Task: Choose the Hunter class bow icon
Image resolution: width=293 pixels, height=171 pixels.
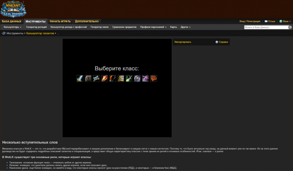Action: coord(113,78)
